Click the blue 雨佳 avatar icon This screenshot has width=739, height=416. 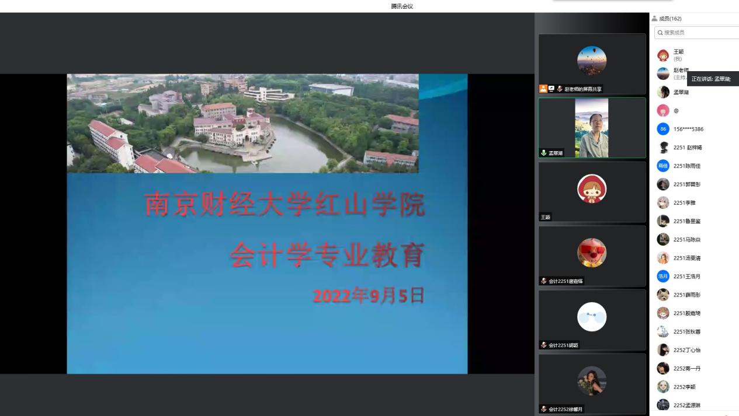point(662,166)
